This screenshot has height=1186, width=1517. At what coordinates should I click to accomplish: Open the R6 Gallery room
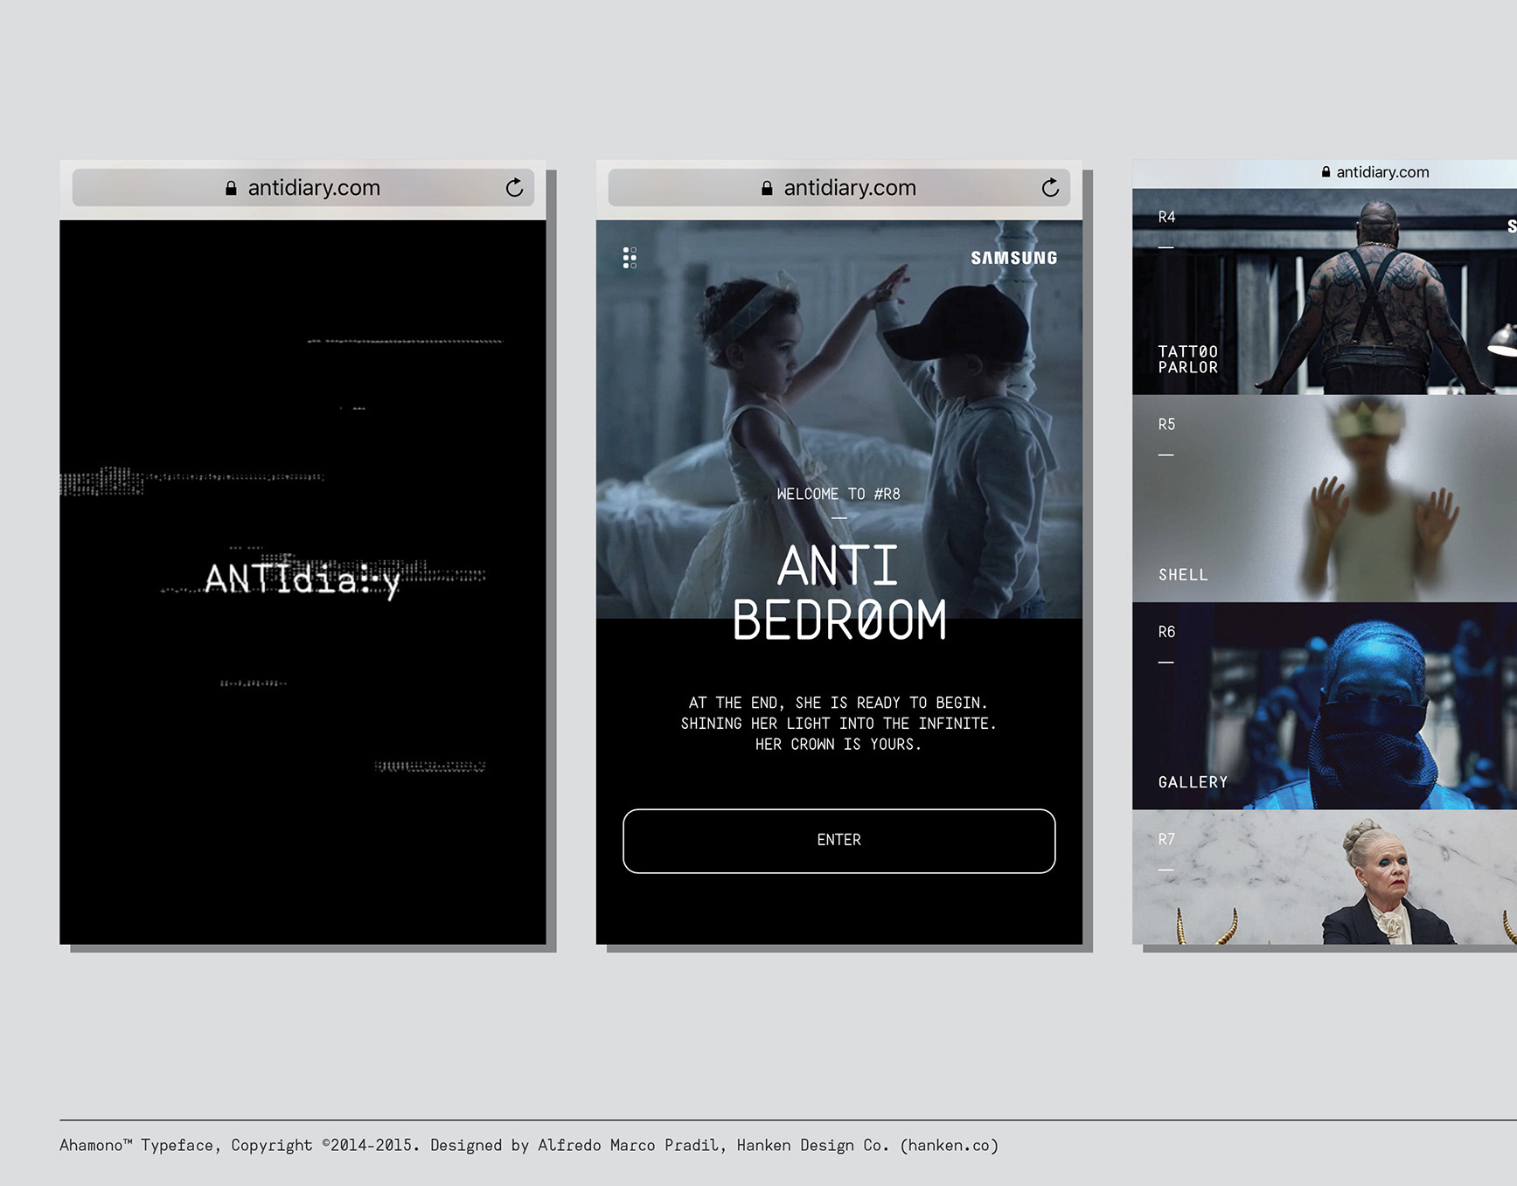coord(1325,705)
